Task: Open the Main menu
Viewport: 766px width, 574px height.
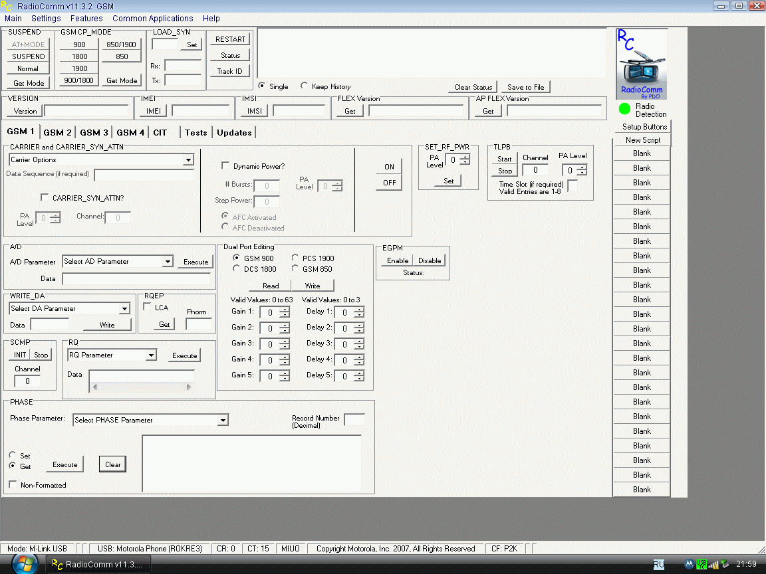Action: [13, 19]
